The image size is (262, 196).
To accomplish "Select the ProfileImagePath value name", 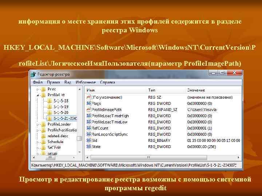I will click(107, 110).
